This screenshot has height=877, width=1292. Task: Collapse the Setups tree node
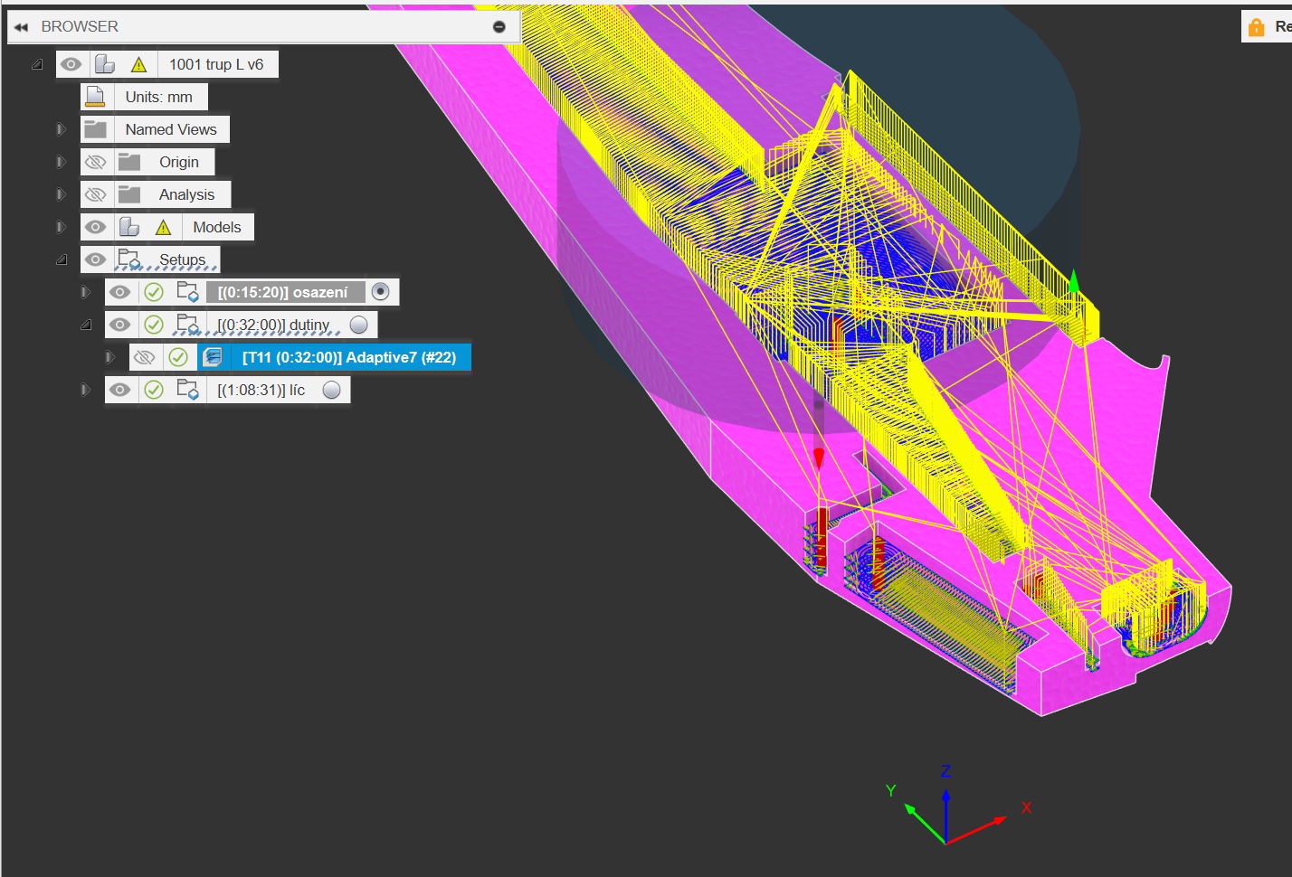62,259
